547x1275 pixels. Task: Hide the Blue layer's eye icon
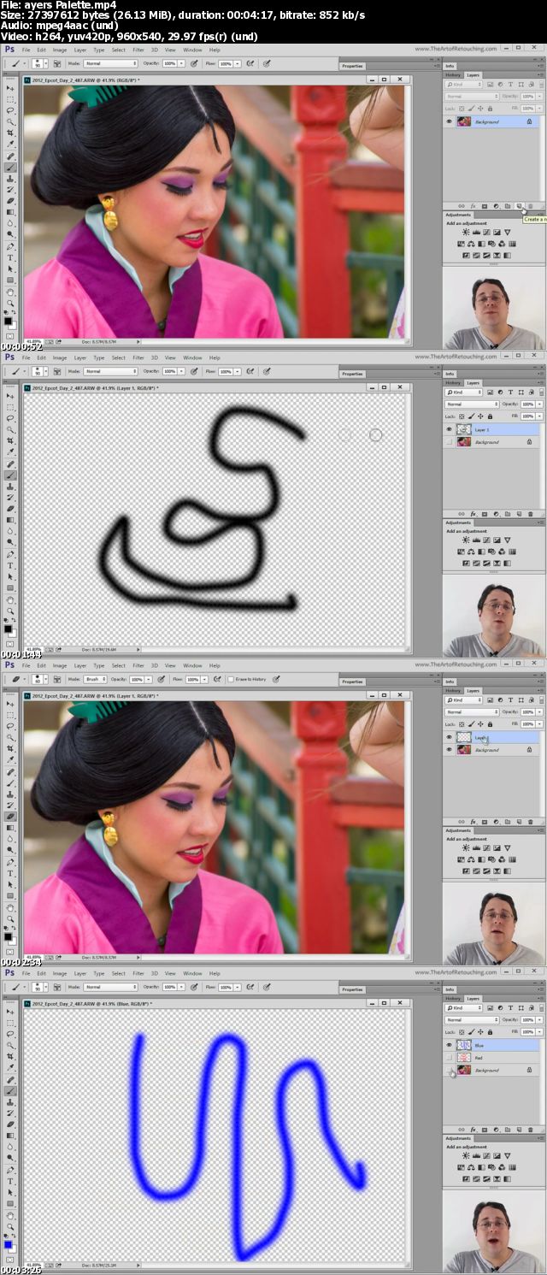click(449, 1045)
